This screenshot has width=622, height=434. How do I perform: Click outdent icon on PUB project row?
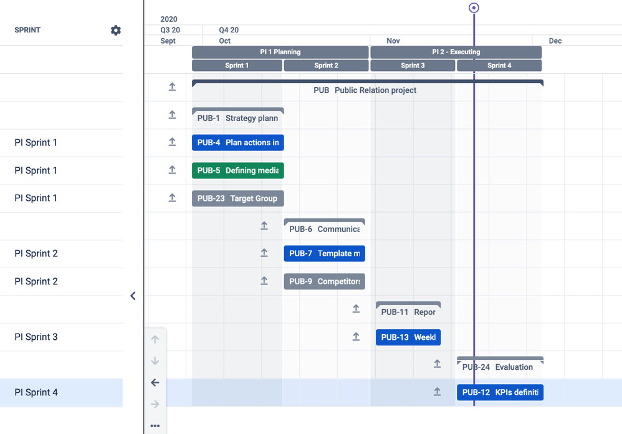[x=172, y=87]
